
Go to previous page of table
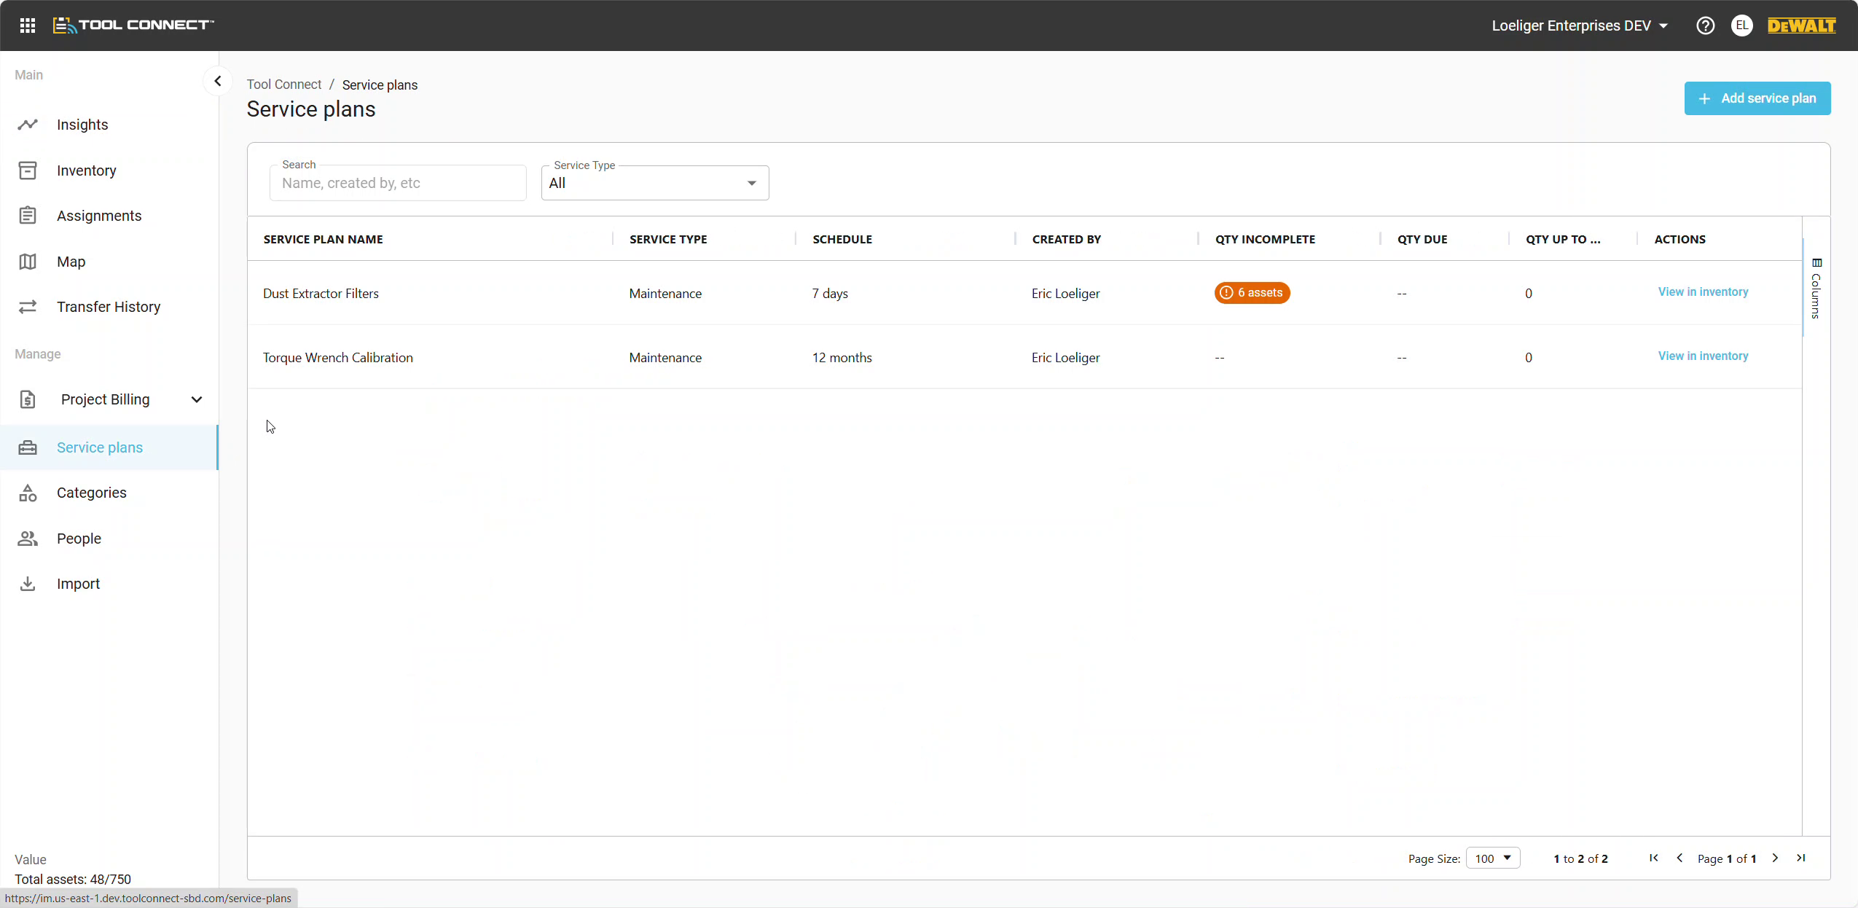click(x=1679, y=858)
